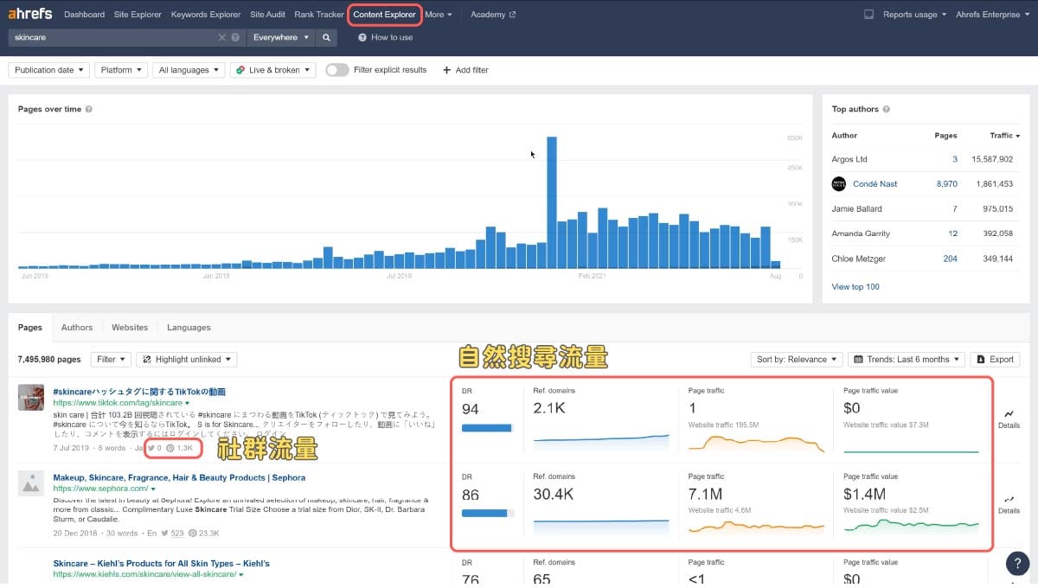Run search with the magnifier button
1038x588 pixels.
click(x=326, y=37)
